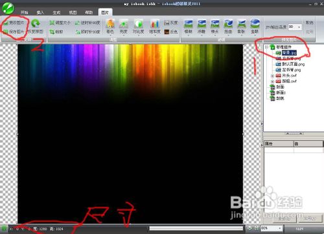This screenshot has height=234, width=324.
Task: Rotate counterclockwise 90 degrees (逆时针90度)
Action: 87,23
